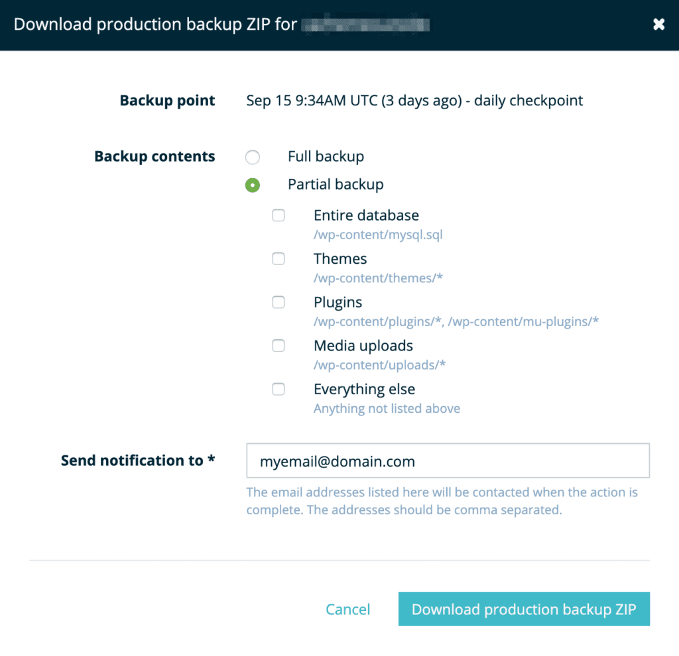This screenshot has height=656, width=679.
Task: Check the Entire database checkbox
Action: coord(278,215)
